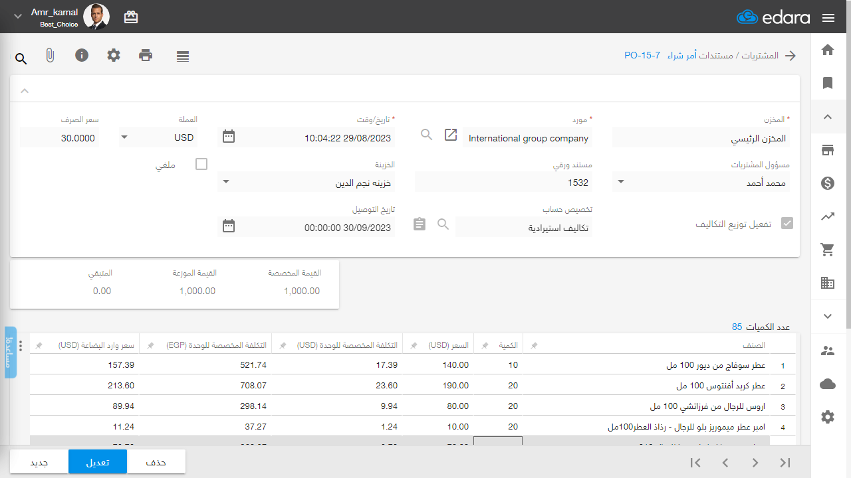Click account allocation field تكاليف استيرادية
The height and width of the screenshot is (478, 851).
(523, 227)
